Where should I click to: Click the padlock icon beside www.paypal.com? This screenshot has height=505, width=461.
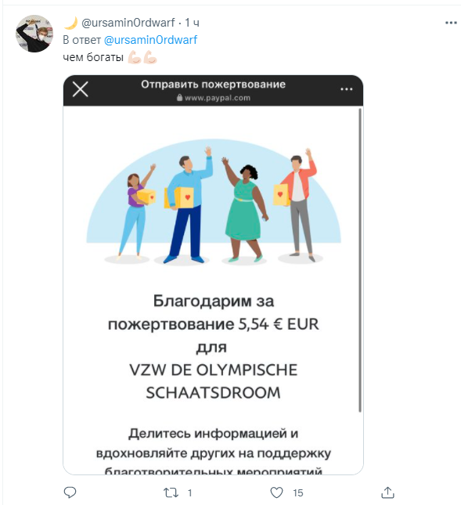pyautogui.click(x=180, y=98)
